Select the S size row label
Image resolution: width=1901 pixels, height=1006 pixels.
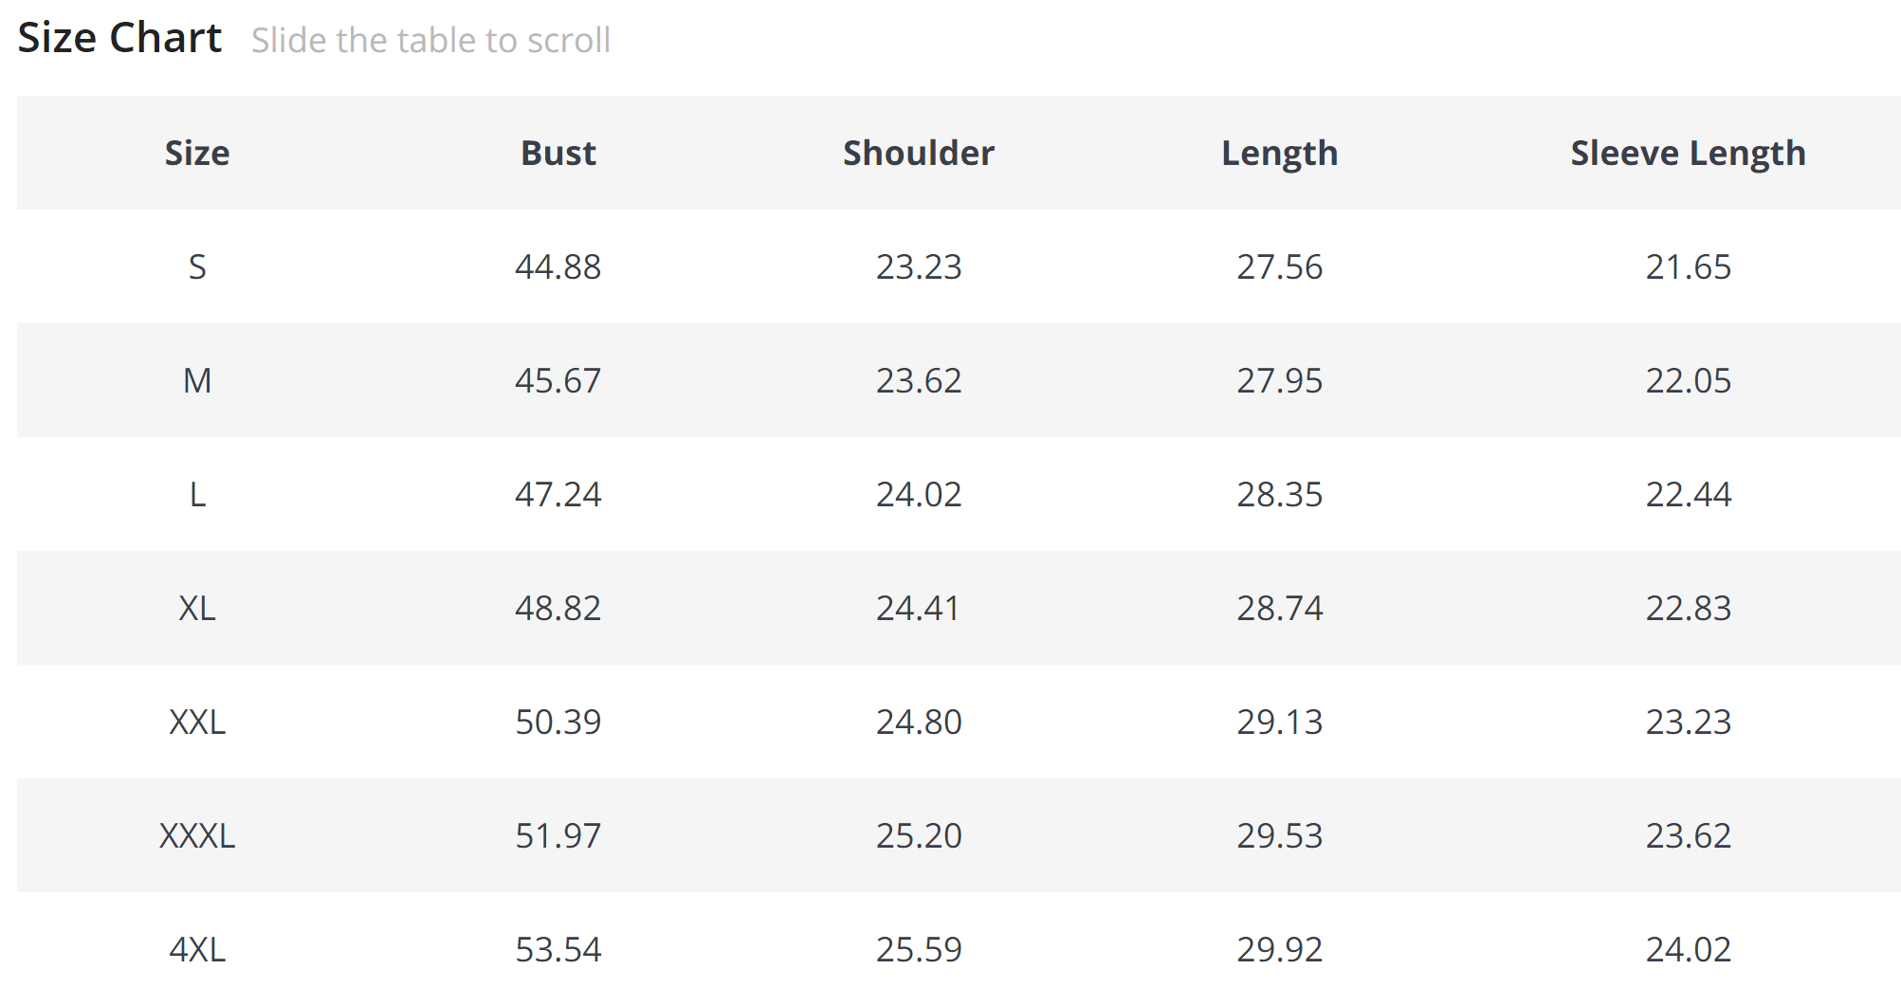coord(197,266)
